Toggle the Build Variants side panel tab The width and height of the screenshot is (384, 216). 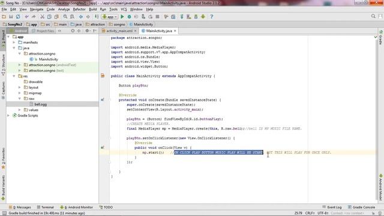[x=3, y=188]
